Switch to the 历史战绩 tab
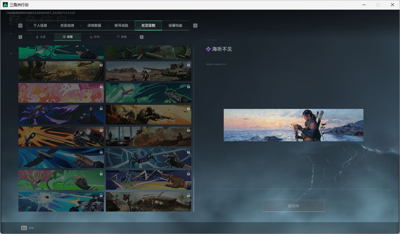 pos(67,26)
